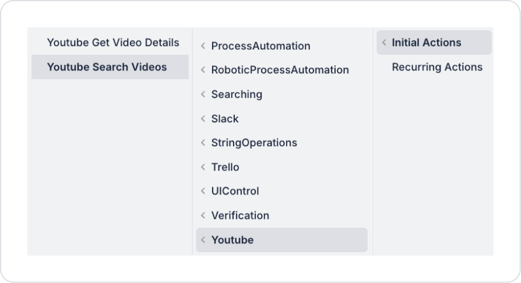
Task: Select the RoboticProcessAutomation text entry
Action: pos(280,70)
